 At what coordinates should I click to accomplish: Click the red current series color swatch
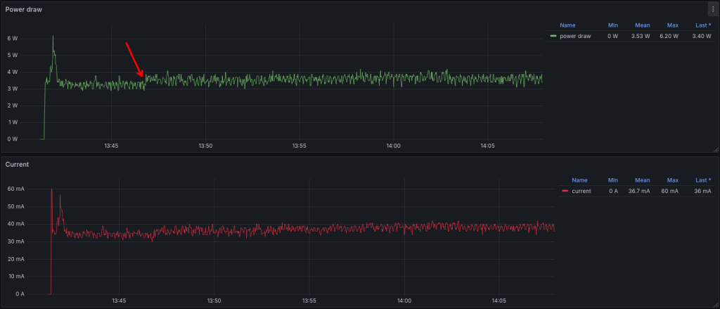565,191
